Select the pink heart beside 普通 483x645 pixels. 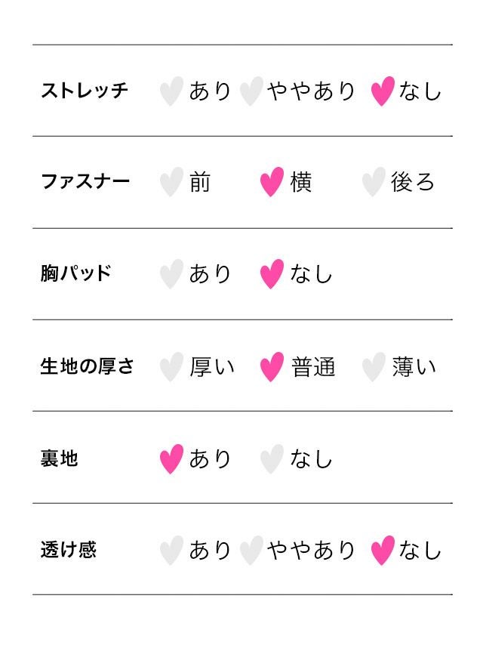[272, 367]
